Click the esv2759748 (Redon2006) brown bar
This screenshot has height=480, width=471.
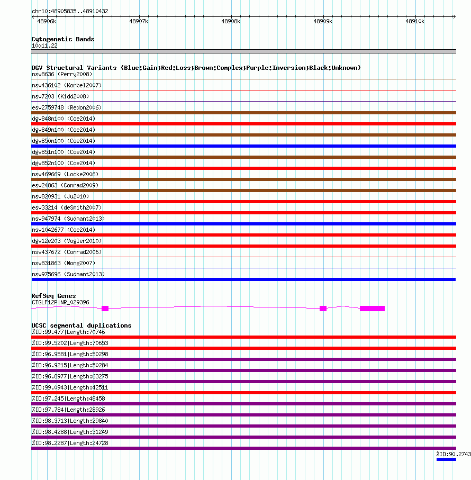click(243, 113)
